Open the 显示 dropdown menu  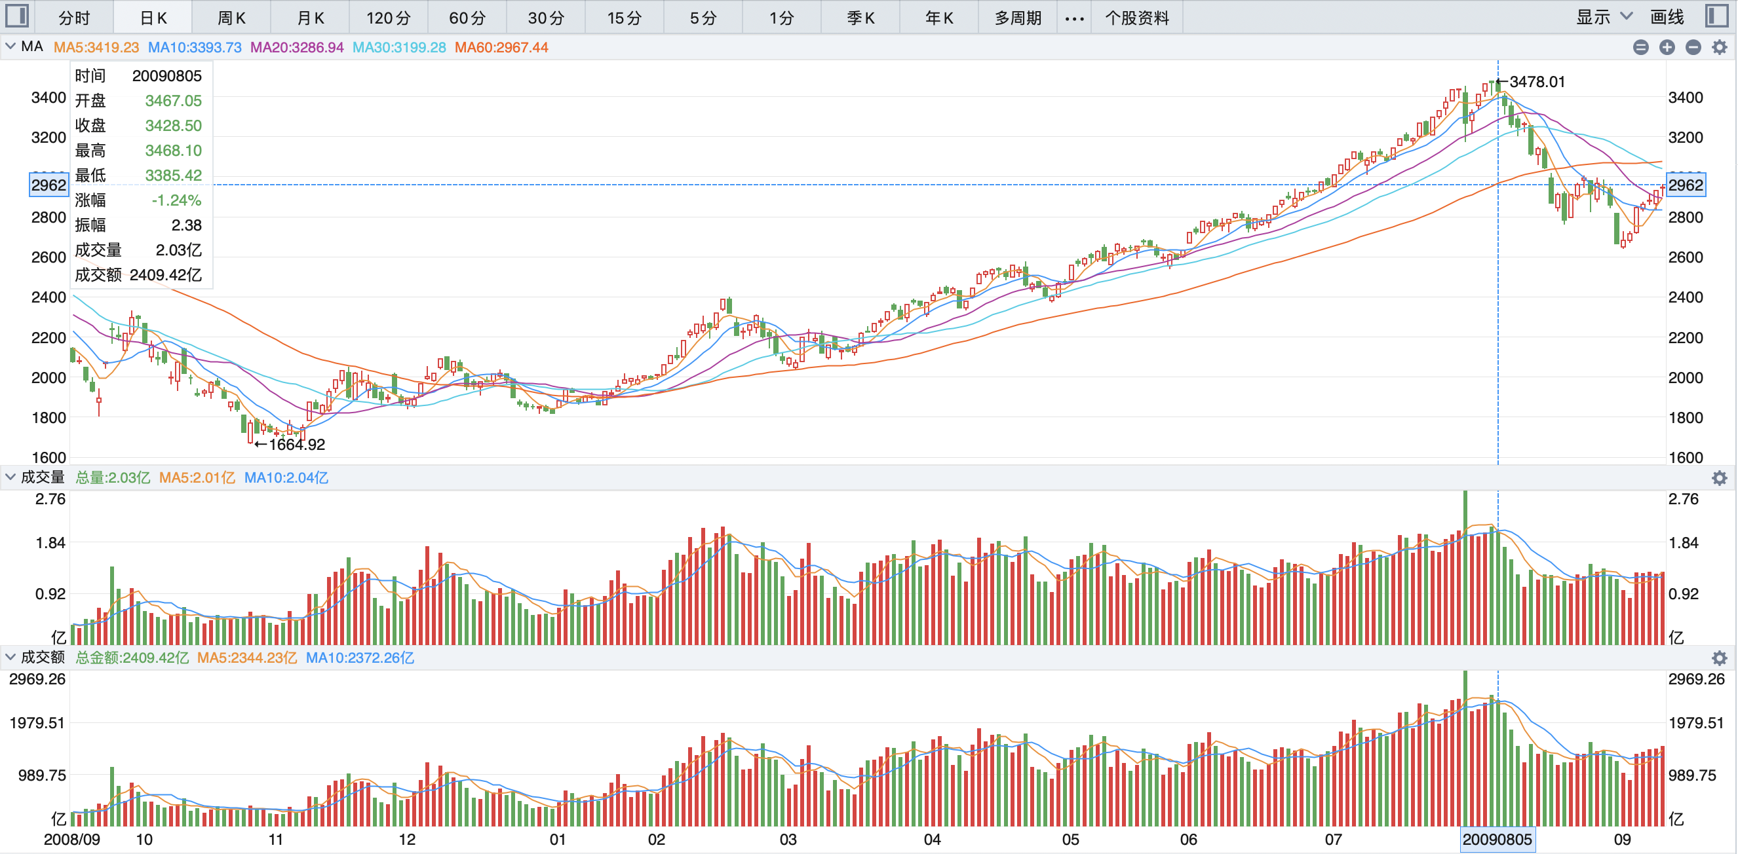click(1603, 17)
